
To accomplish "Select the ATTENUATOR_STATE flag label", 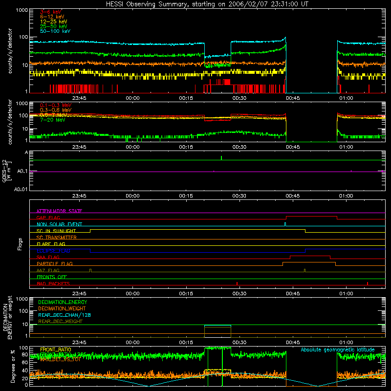I will 59,211.
